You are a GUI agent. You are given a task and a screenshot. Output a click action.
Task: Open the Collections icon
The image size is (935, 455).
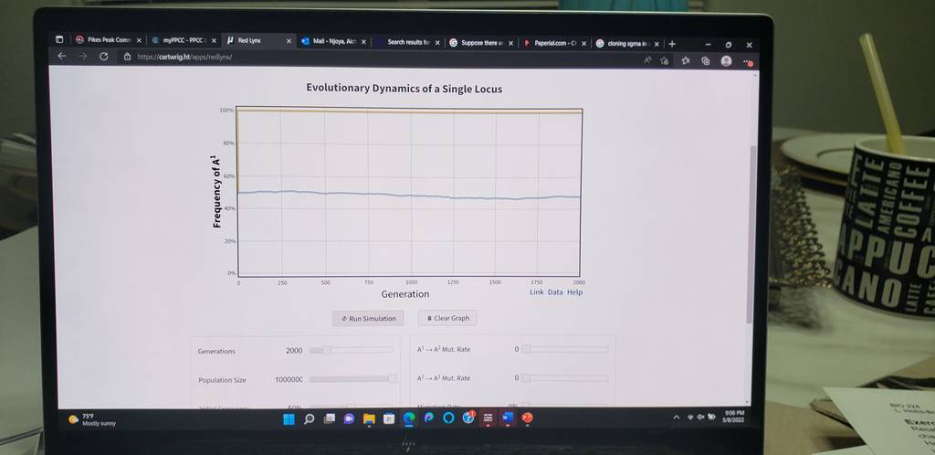706,61
